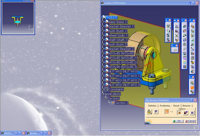Select Section.2 in the specification tree
The height and width of the screenshot is (136, 200).
coord(121,103)
